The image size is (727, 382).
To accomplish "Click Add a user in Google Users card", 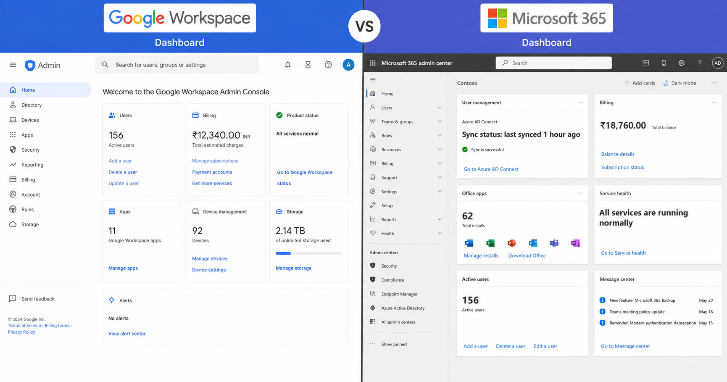I will pyautogui.click(x=120, y=161).
